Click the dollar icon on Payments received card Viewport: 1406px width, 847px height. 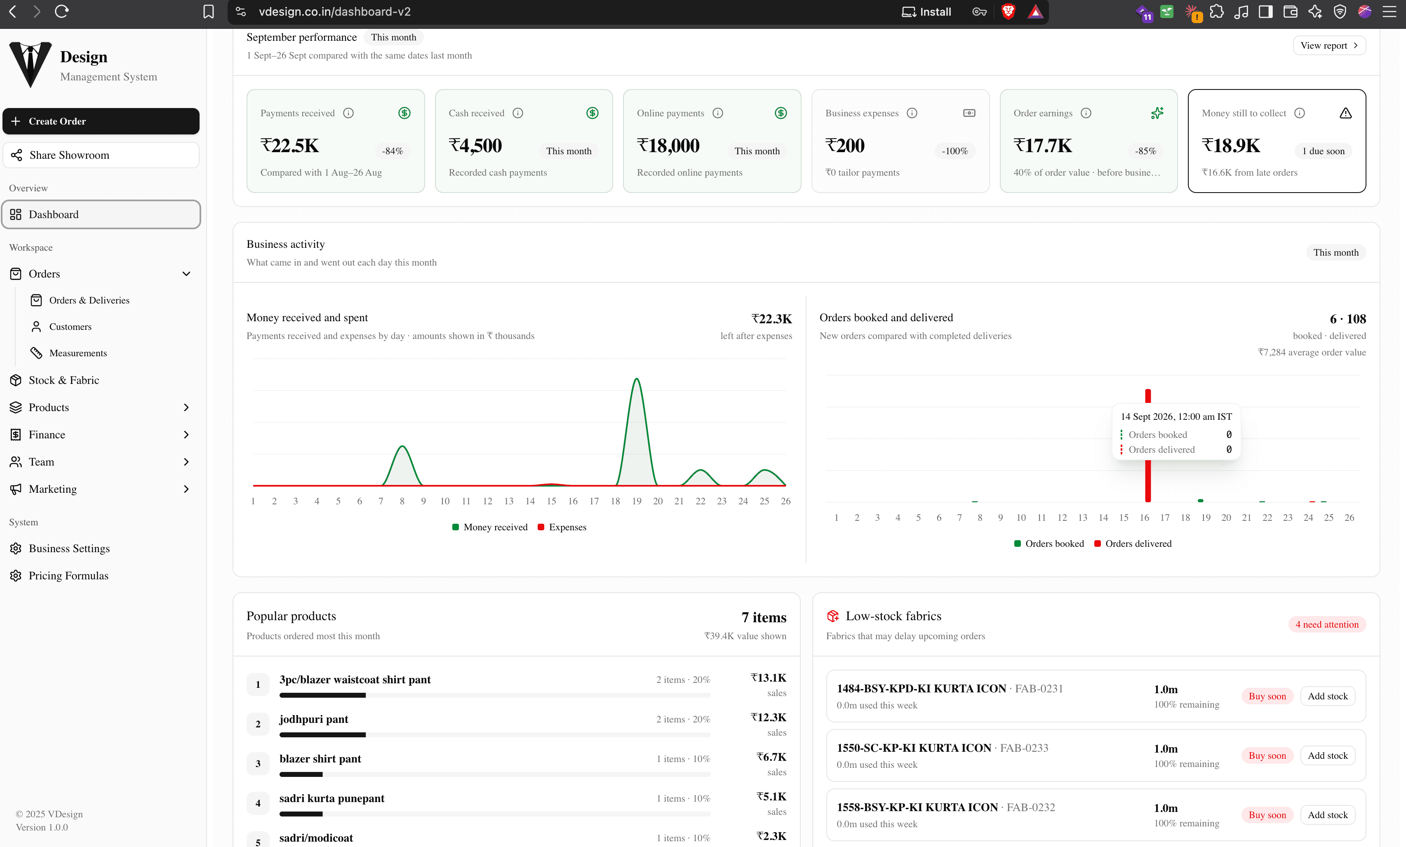click(404, 113)
